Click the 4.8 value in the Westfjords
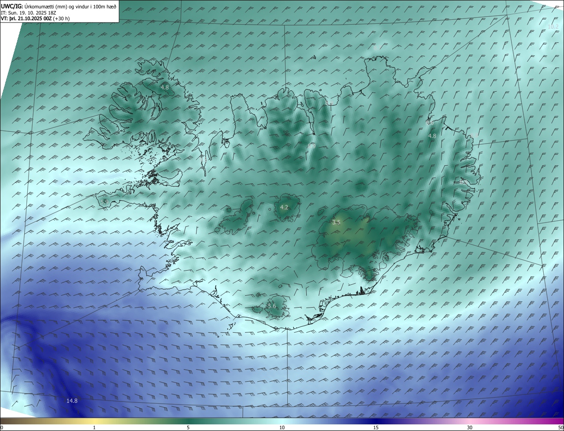The height and width of the screenshot is (431, 564). pos(165,87)
